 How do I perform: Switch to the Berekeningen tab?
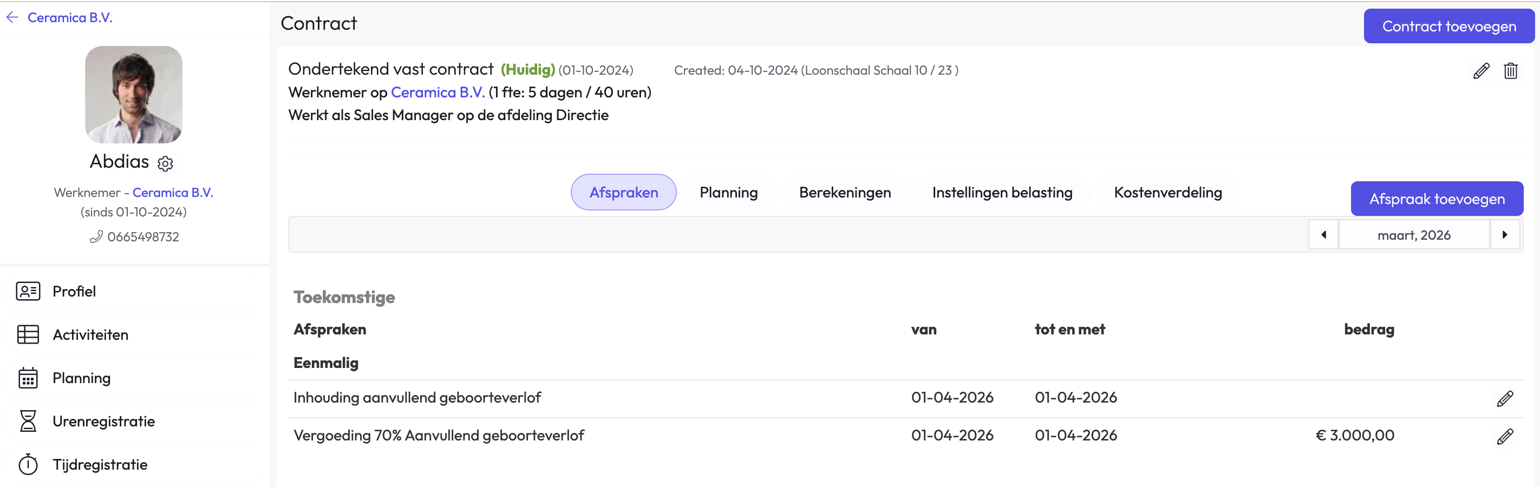pos(845,193)
